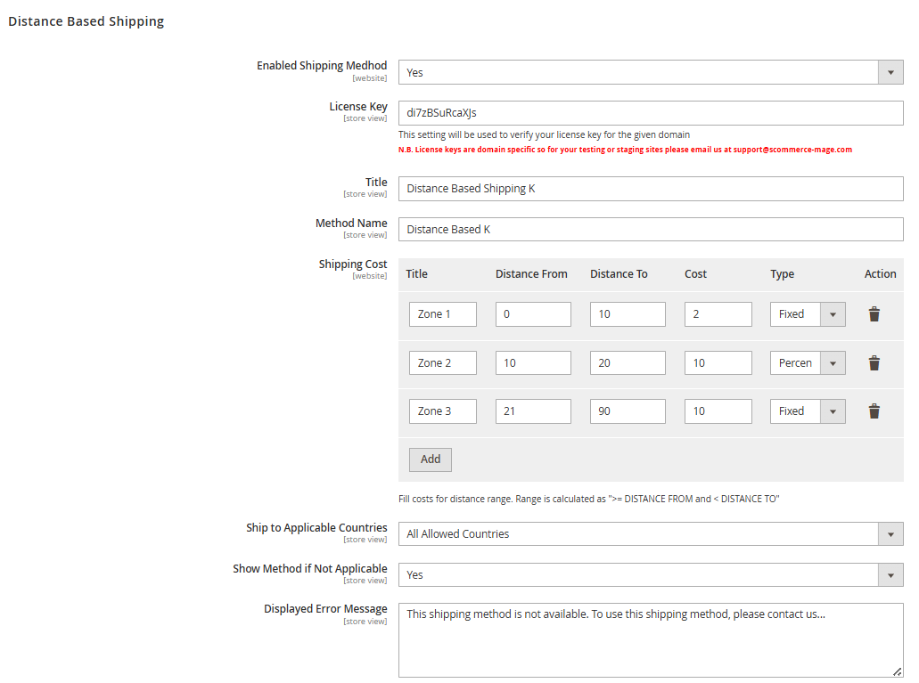Open Zone 2 Type dropdown showing Percent
Image resolution: width=919 pixels, height=683 pixels.
point(807,363)
